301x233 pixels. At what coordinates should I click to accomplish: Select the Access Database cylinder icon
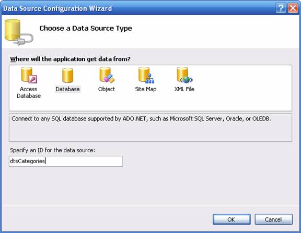pyautogui.click(x=29, y=75)
